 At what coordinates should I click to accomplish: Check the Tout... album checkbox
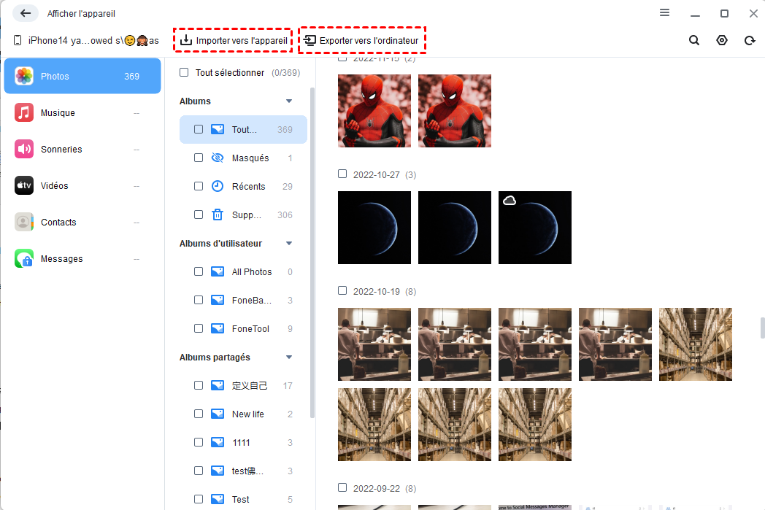click(199, 129)
